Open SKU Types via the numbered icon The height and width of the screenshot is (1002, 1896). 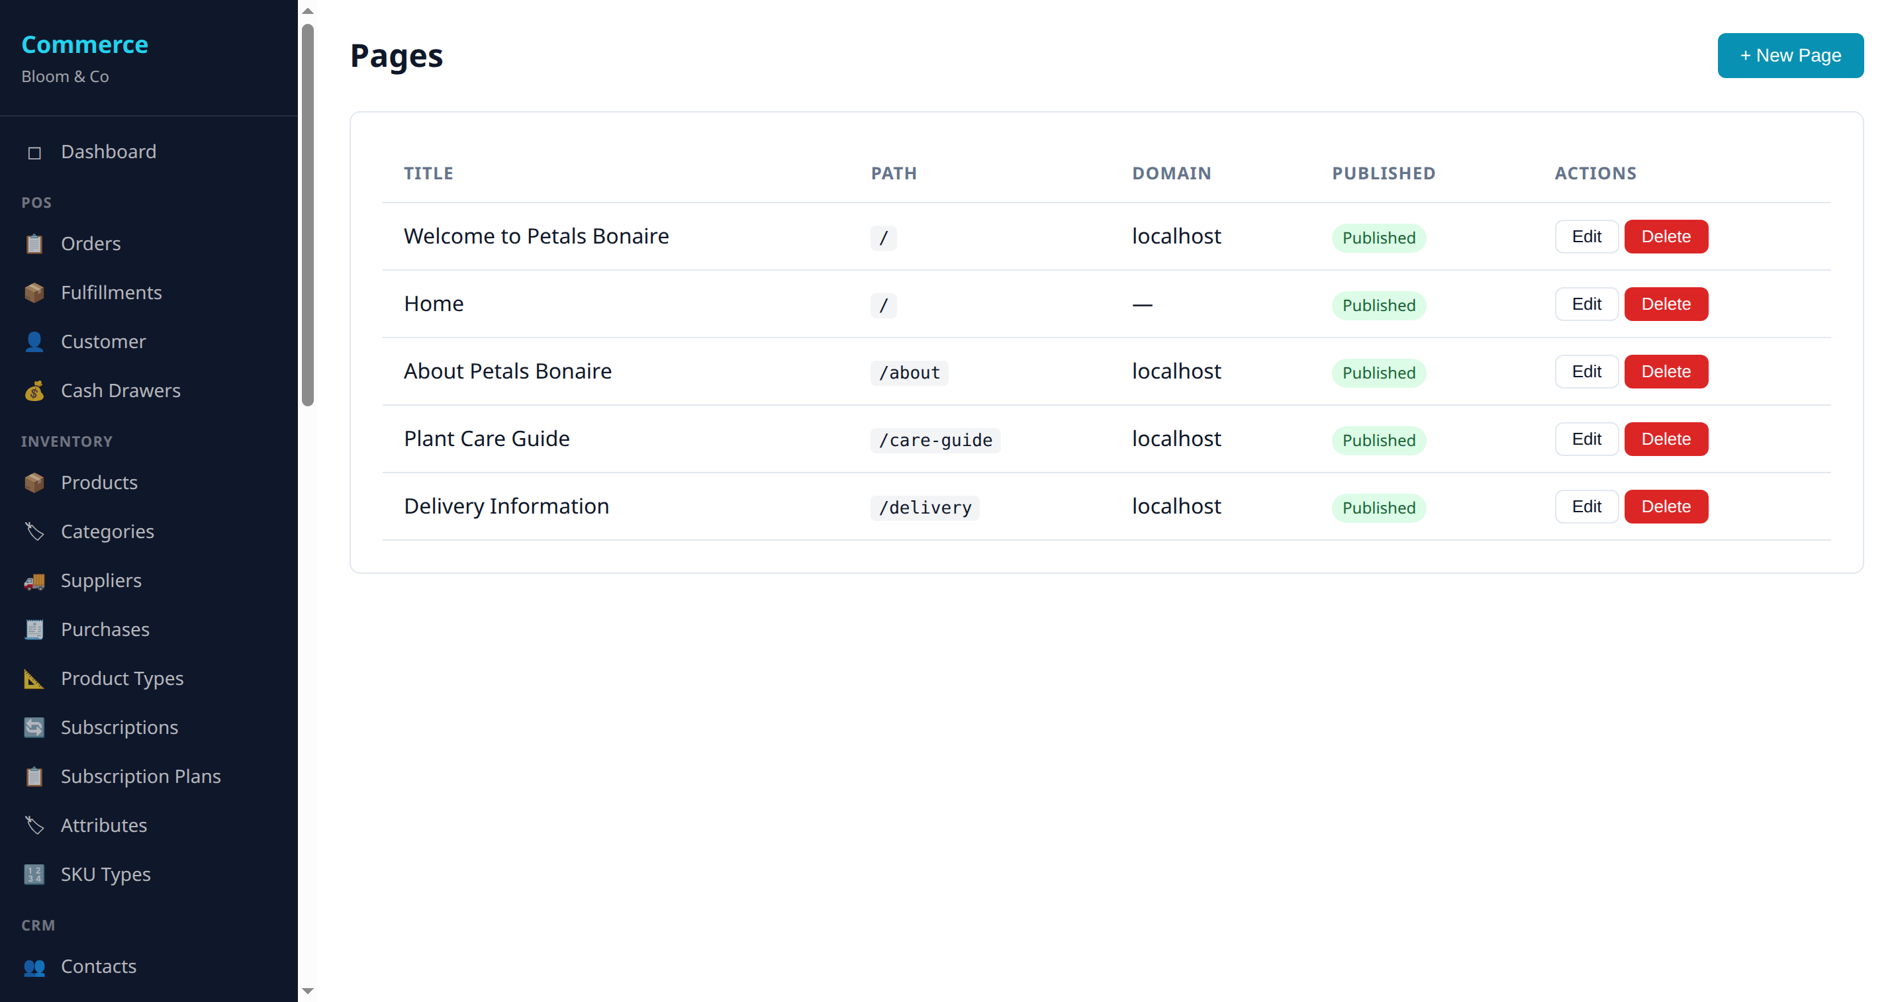[x=34, y=874]
